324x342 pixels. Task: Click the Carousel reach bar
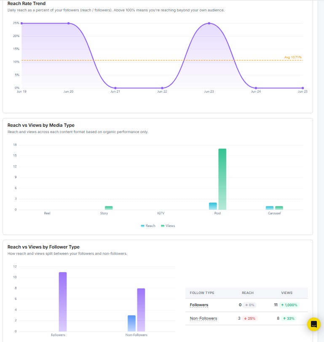[270, 208]
